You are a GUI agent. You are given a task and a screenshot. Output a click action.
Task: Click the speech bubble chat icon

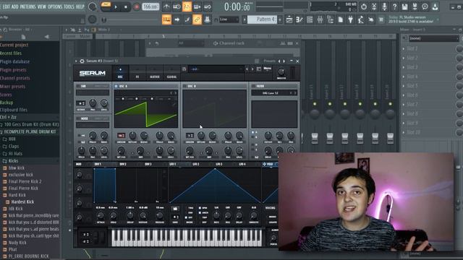point(425,6)
